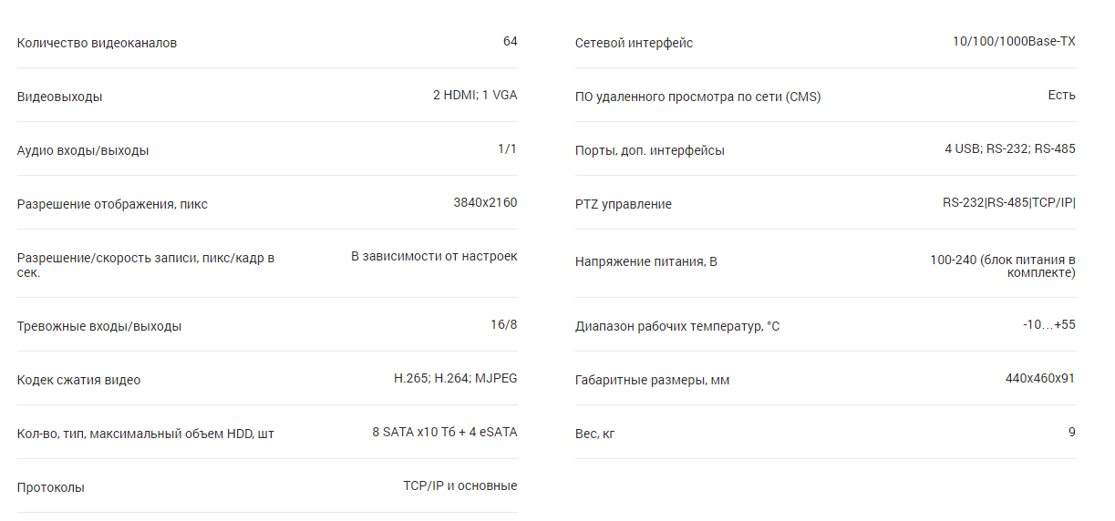
Task: Click the 'Количество видеоканалов' label
Action: (97, 43)
